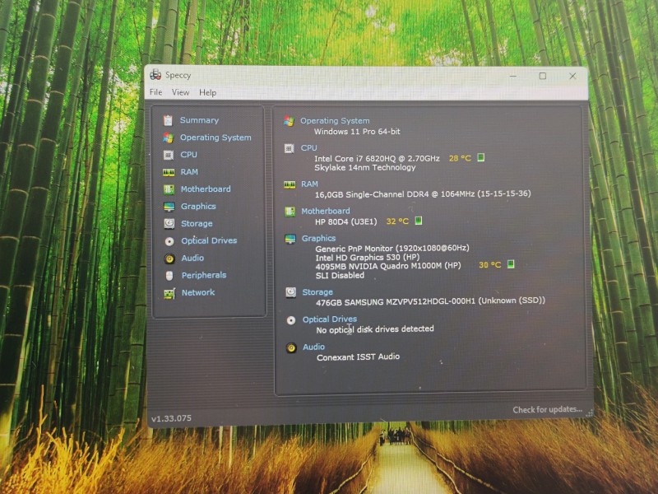This screenshot has width=658, height=494.
Task: Select Summary in the sidebar
Action: (x=199, y=120)
